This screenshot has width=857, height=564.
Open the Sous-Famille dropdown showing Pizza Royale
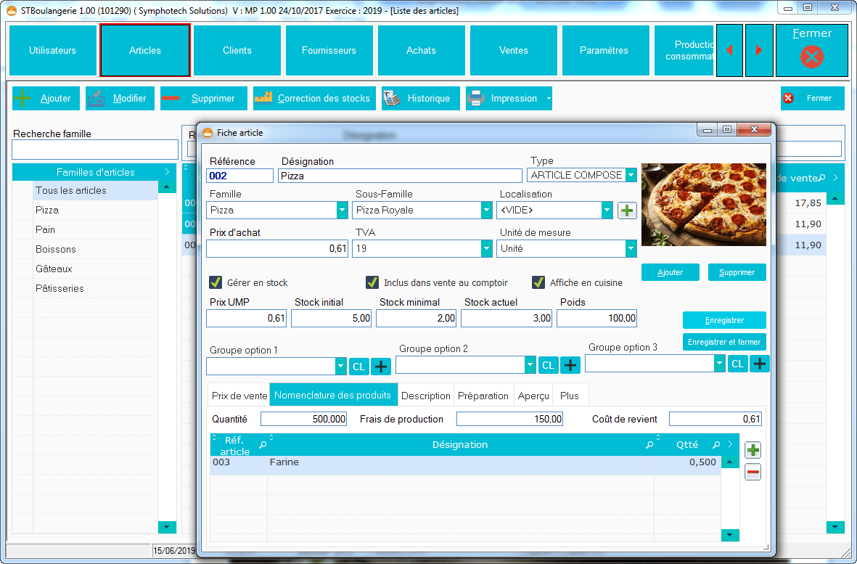(x=486, y=211)
